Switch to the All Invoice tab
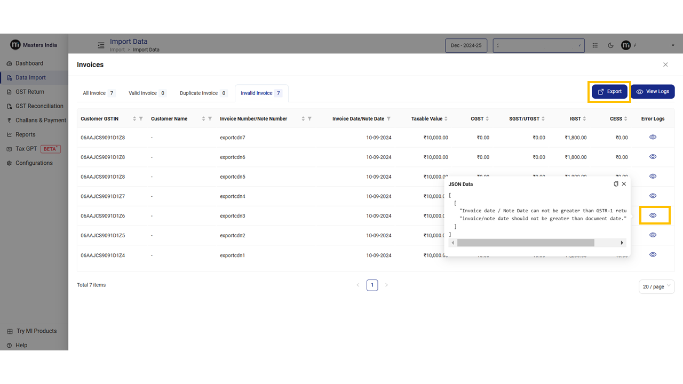Screen dimensions: 683x384 [x=98, y=93]
